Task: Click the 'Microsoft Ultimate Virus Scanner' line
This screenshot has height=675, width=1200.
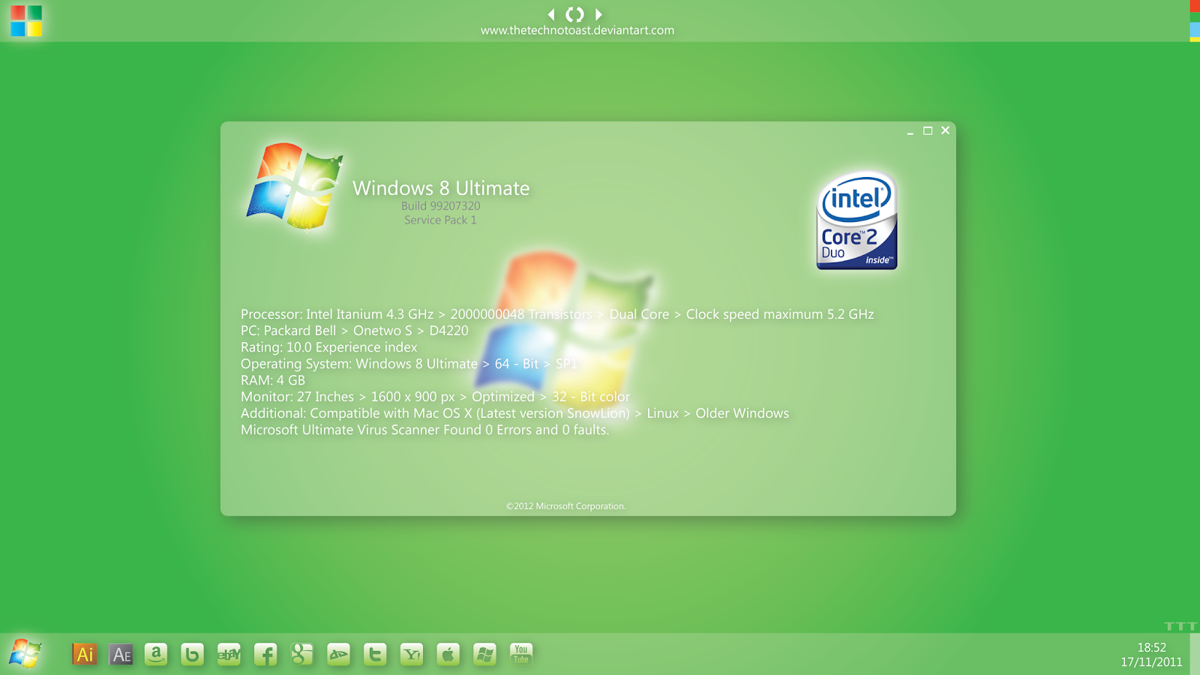Action: 424,430
